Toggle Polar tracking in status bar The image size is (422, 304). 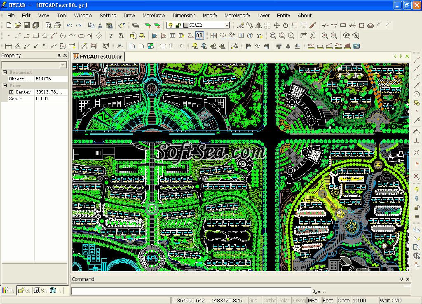[284, 300]
